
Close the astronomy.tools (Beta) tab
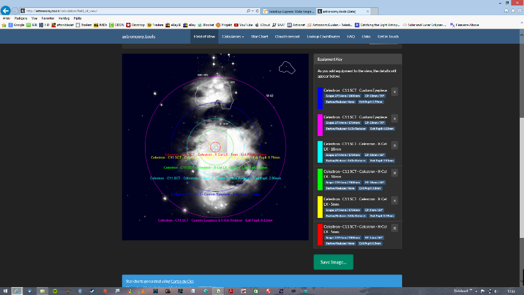pos(368,12)
